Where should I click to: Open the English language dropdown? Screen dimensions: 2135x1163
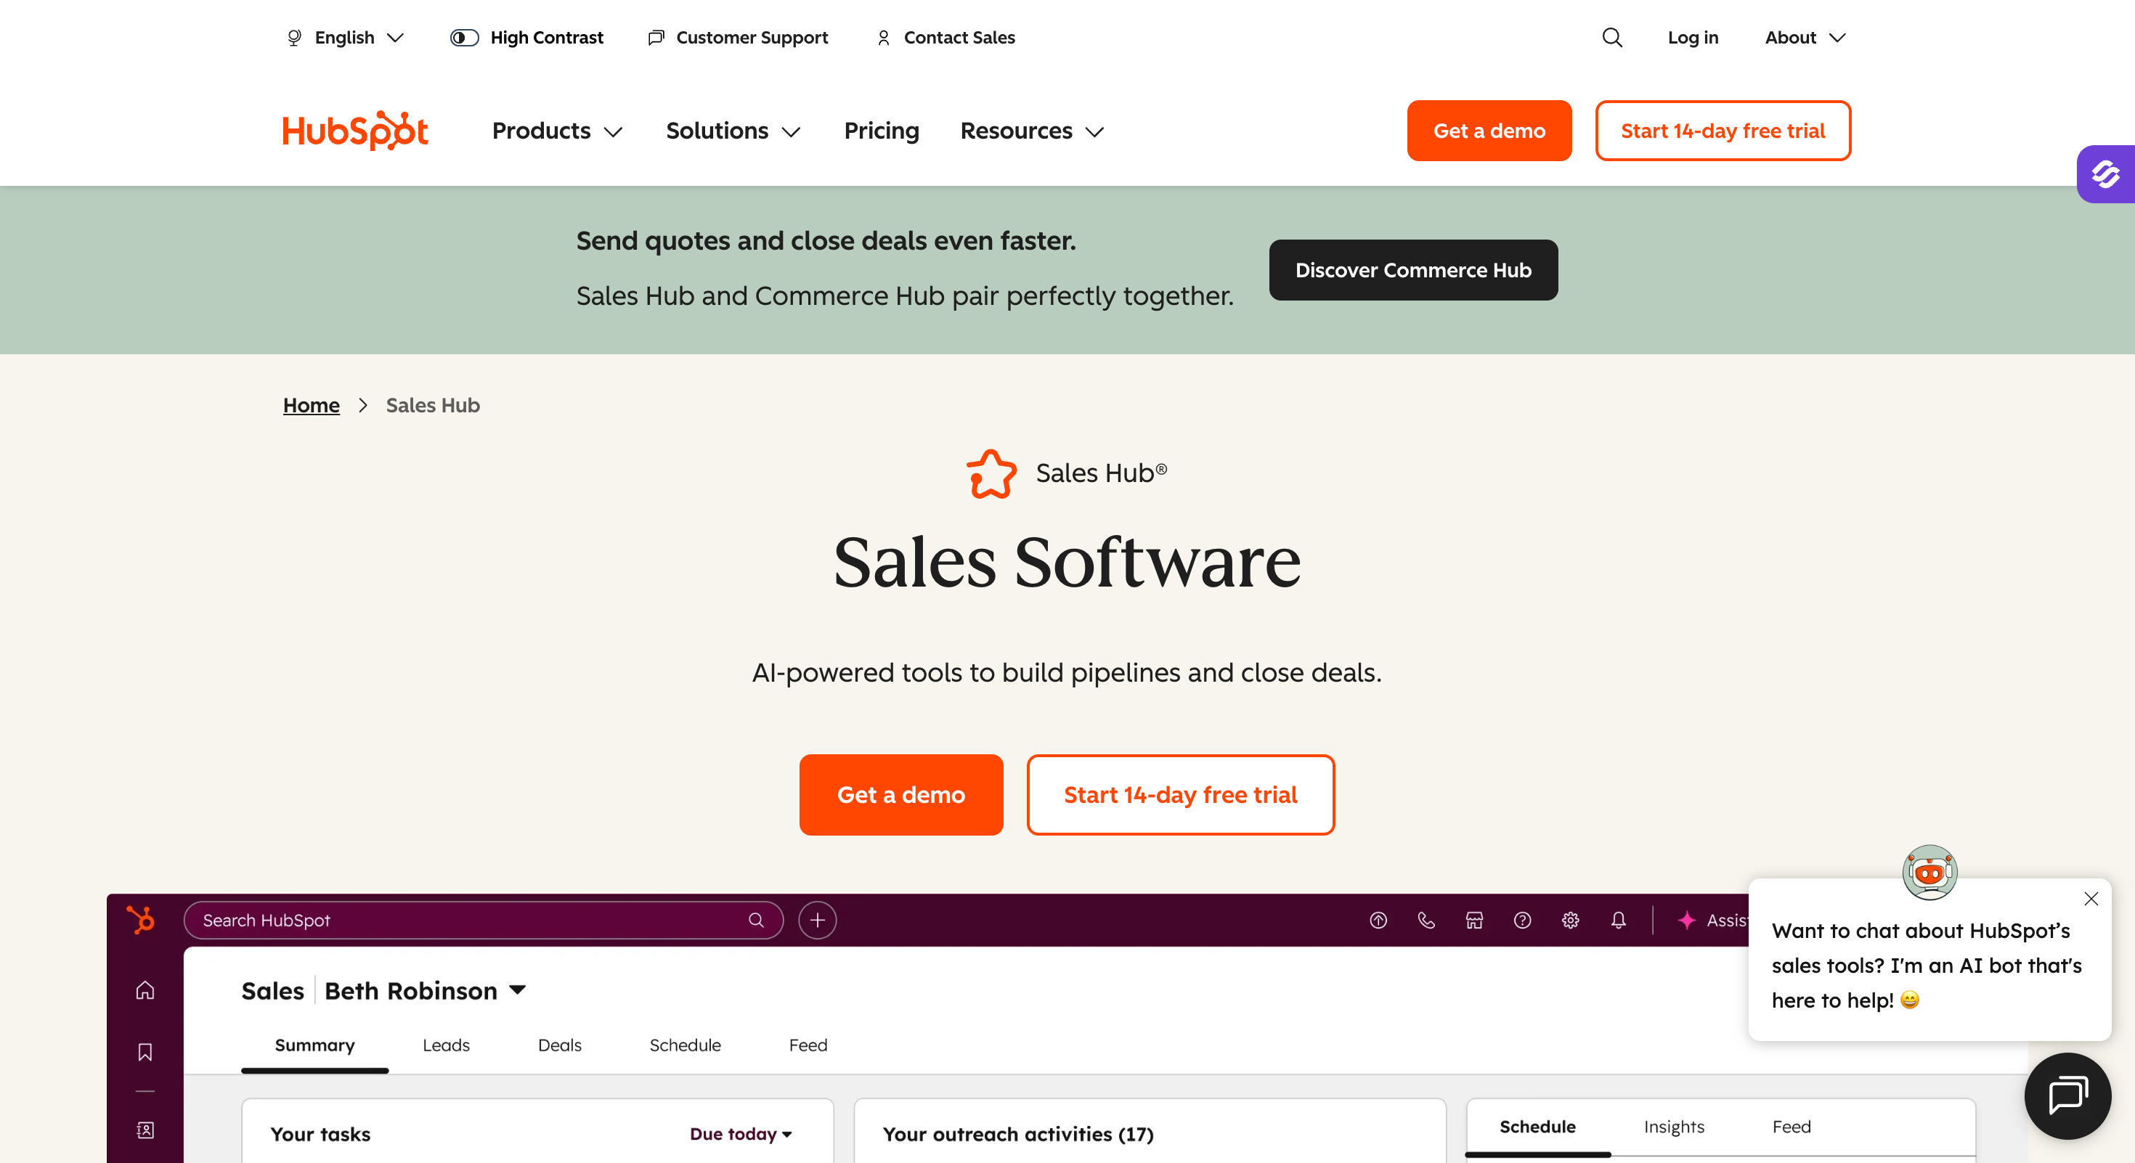point(345,37)
